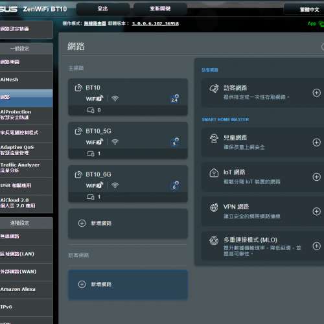Open Amazon Alexa in the sidebar
This screenshot has width=324, height=324.
pyautogui.click(x=26, y=290)
